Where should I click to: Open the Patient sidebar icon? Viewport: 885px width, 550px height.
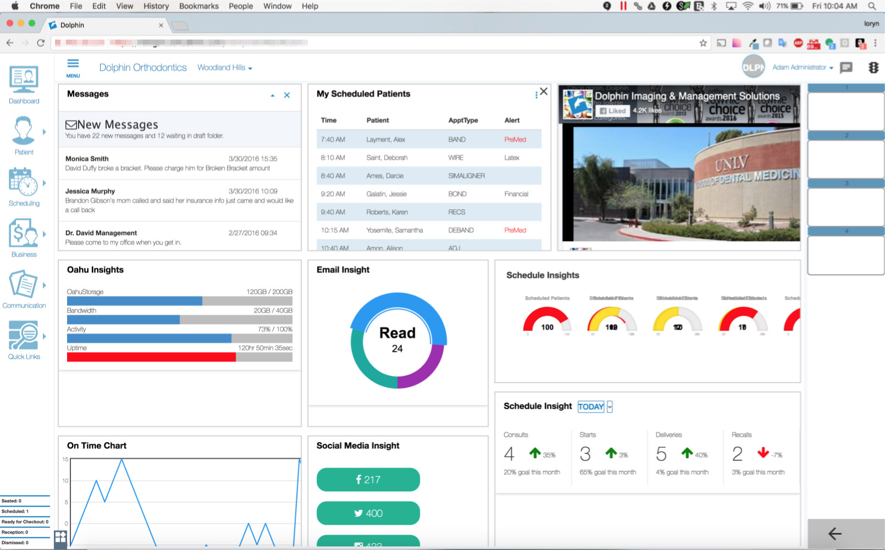click(x=23, y=130)
